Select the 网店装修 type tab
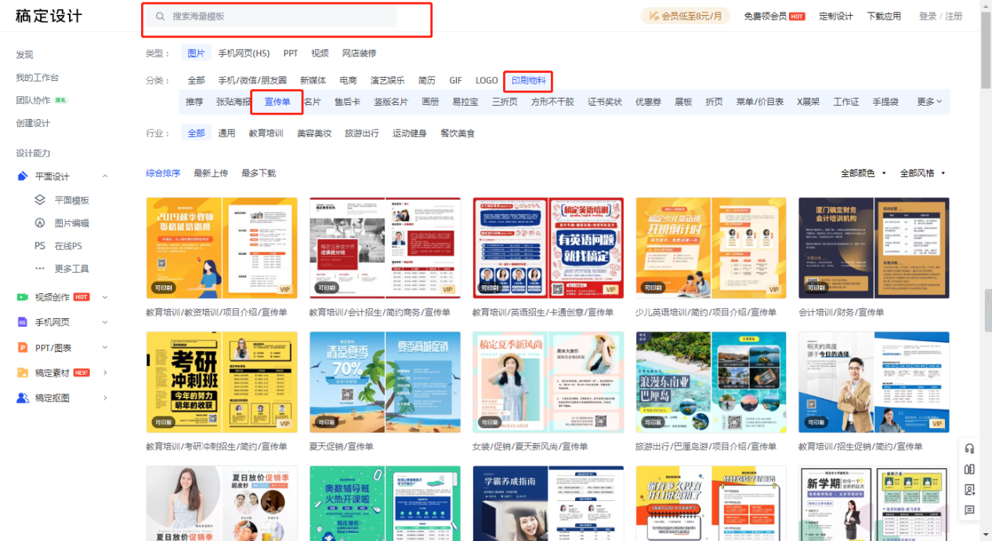The image size is (992, 541). tap(359, 53)
